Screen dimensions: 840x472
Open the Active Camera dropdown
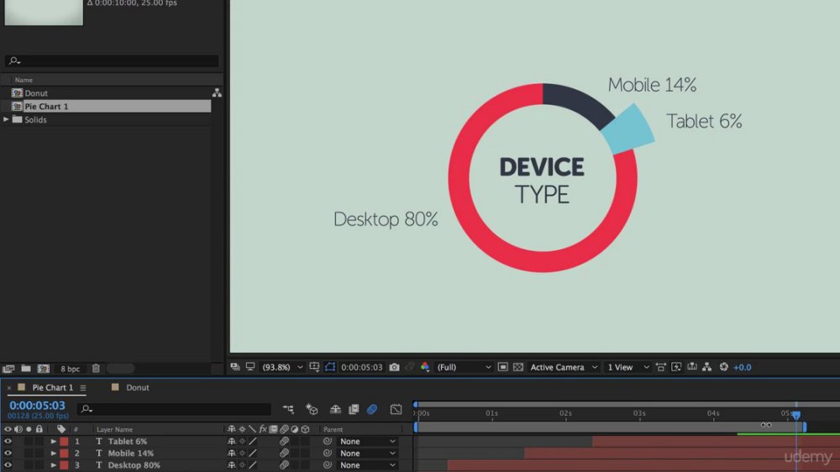click(564, 368)
